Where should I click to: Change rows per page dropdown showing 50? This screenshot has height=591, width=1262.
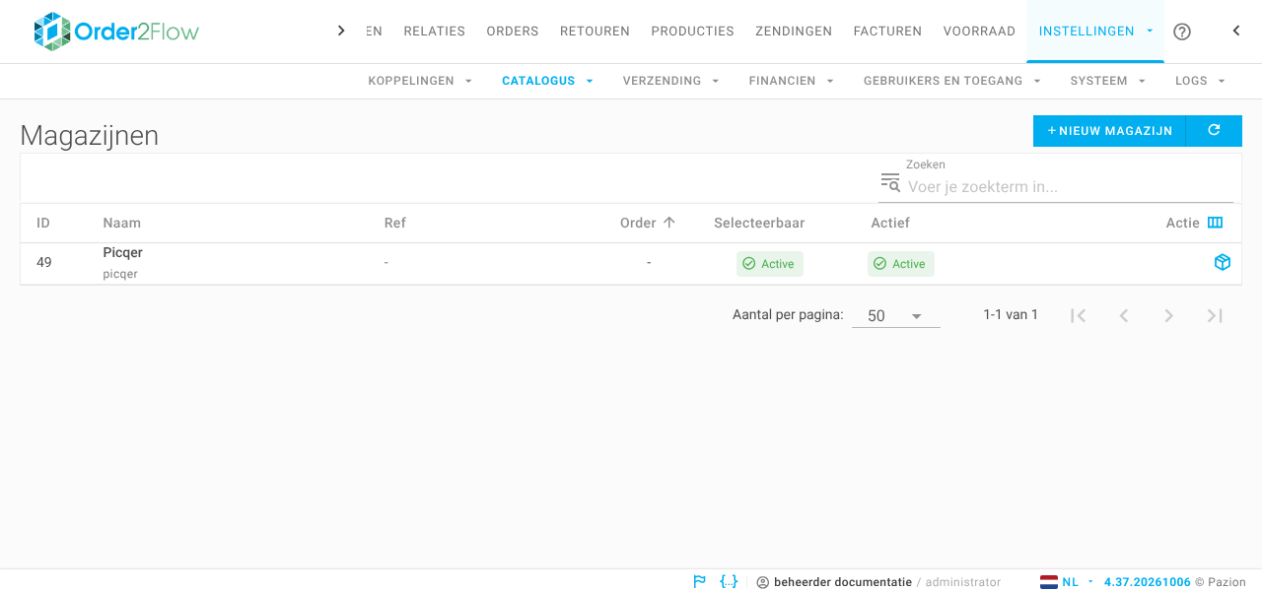tap(895, 316)
